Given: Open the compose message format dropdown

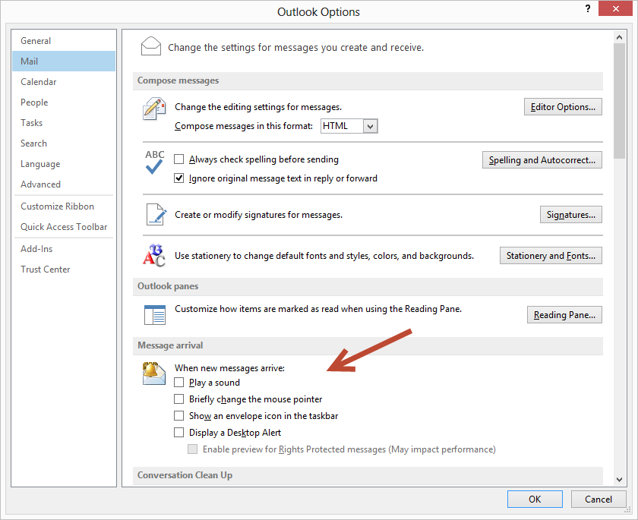Looking at the screenshot, I should click(370, 126).
